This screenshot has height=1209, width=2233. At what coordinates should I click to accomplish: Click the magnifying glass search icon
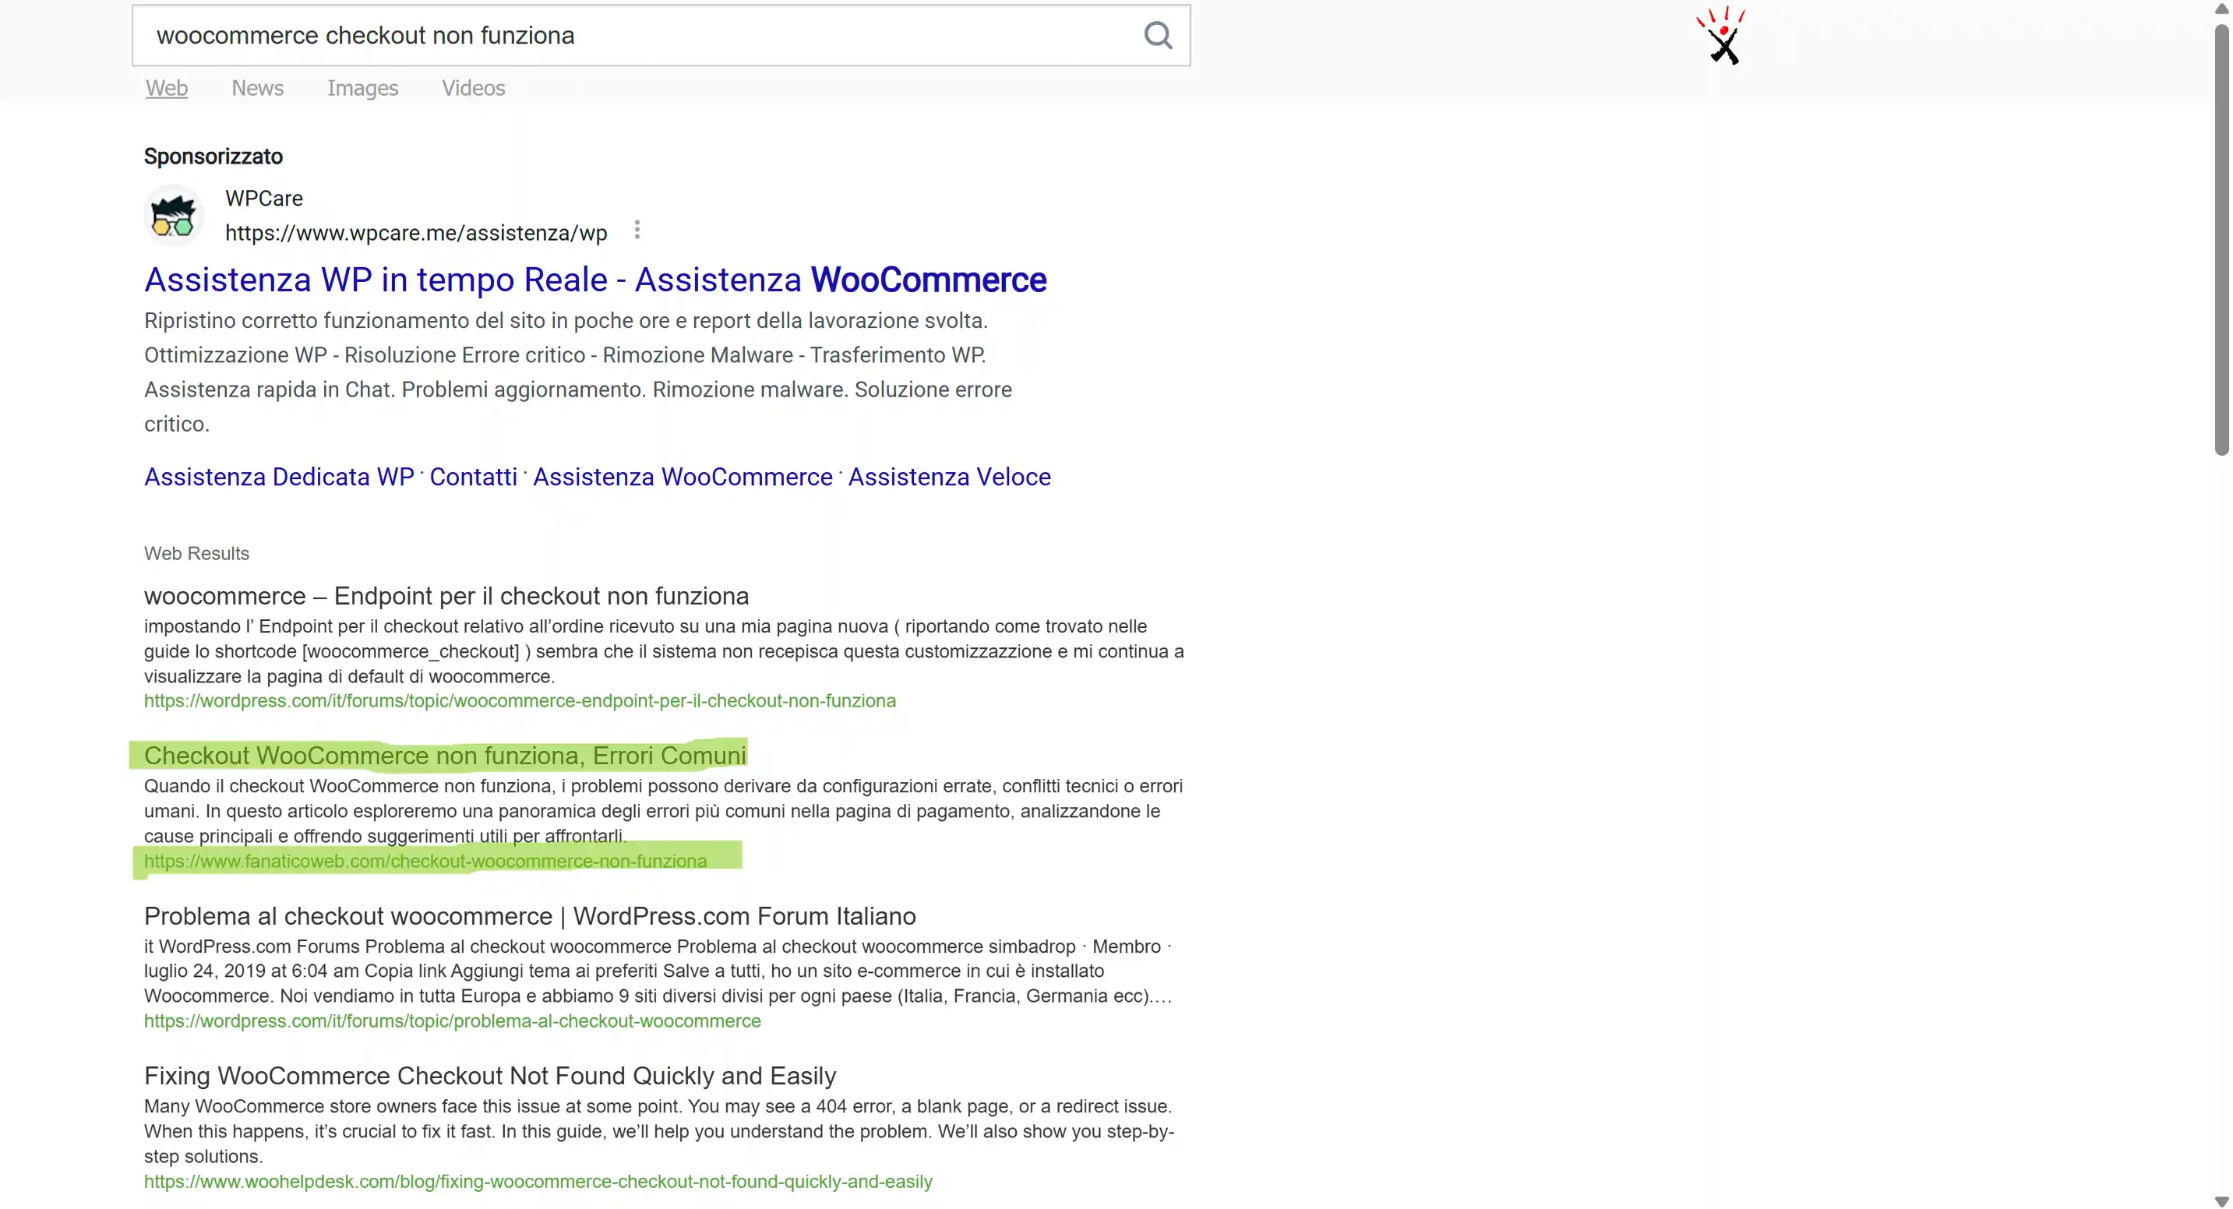click(x=1157, y=36)
